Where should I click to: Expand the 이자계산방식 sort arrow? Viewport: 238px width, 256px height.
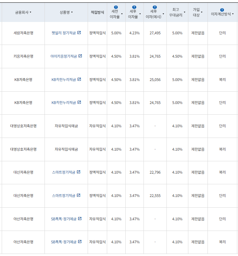tap(233, 14)
